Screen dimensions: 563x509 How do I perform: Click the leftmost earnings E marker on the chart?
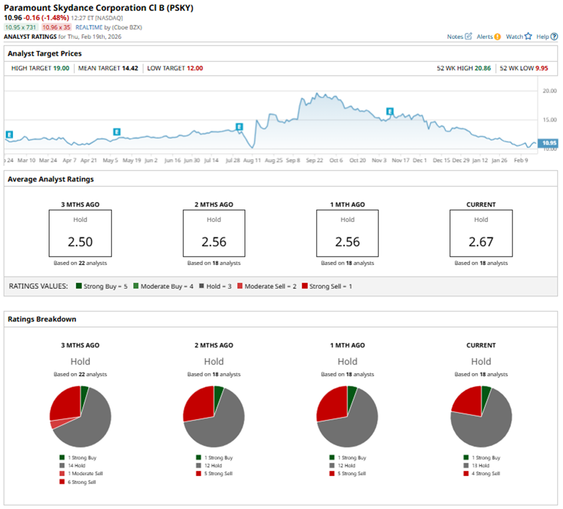pyautogui.click(x=9, y=135)
